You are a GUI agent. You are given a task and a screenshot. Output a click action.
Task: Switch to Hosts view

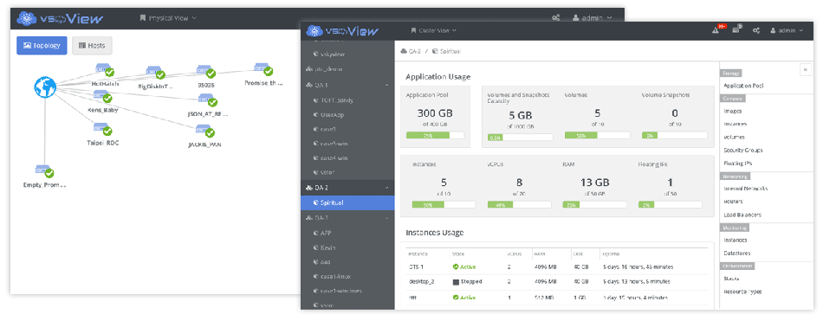pyautogui.click(x=92, y=46)
